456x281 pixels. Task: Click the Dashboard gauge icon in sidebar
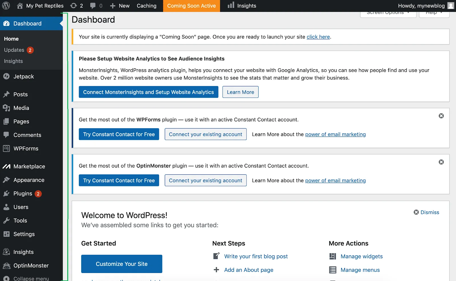tap(7, 24)
